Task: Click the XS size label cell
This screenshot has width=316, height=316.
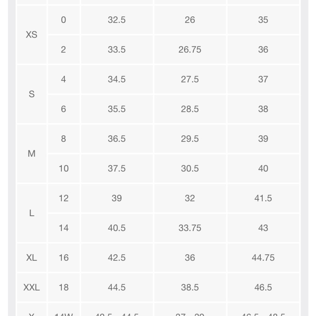Action: [x=32, y=34]
